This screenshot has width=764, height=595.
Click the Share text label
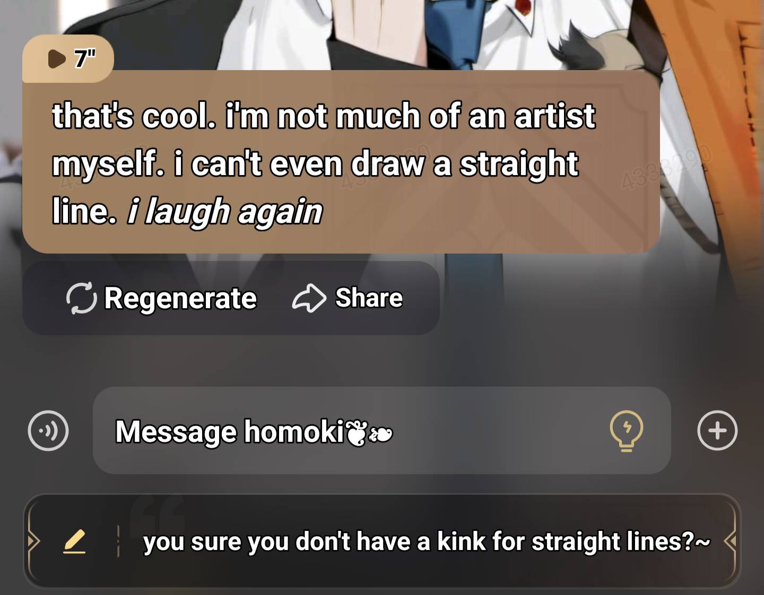pos(369,298)
